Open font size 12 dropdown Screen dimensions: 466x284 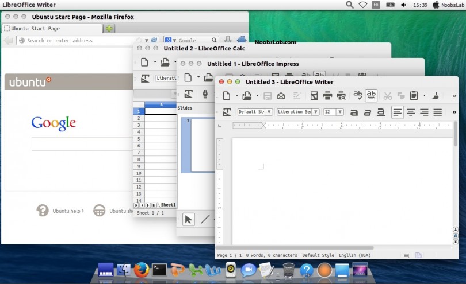340,112
